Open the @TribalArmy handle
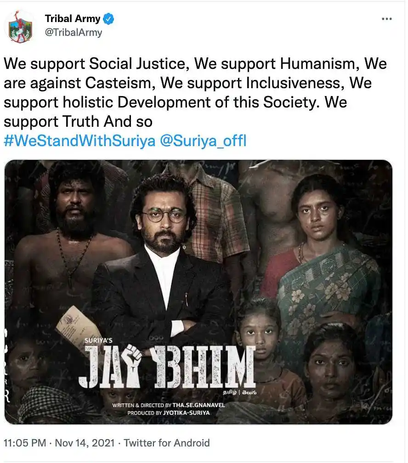This screenshot has width=408, height=463. [73, 32]
